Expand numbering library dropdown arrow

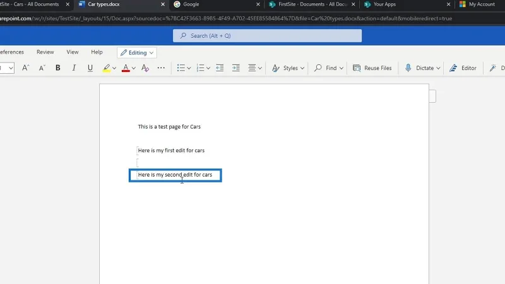coord(208,68)
